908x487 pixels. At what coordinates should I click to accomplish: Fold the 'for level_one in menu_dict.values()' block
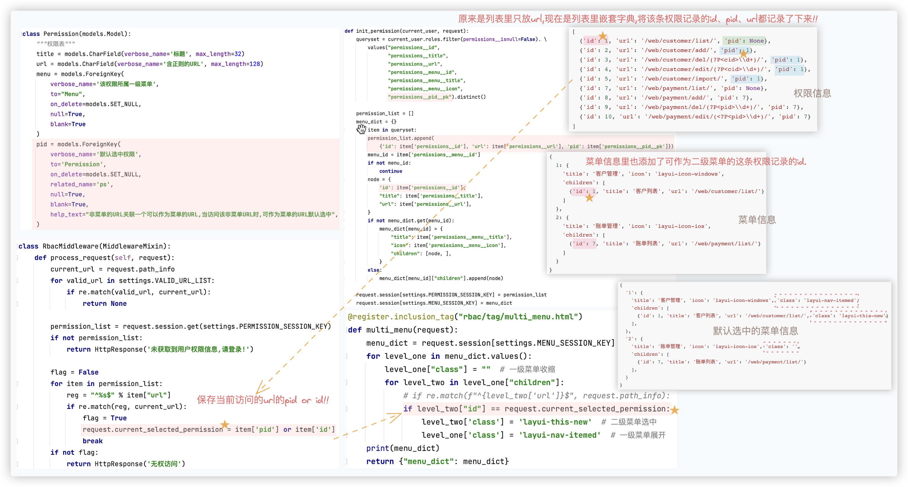coord(347,356)
